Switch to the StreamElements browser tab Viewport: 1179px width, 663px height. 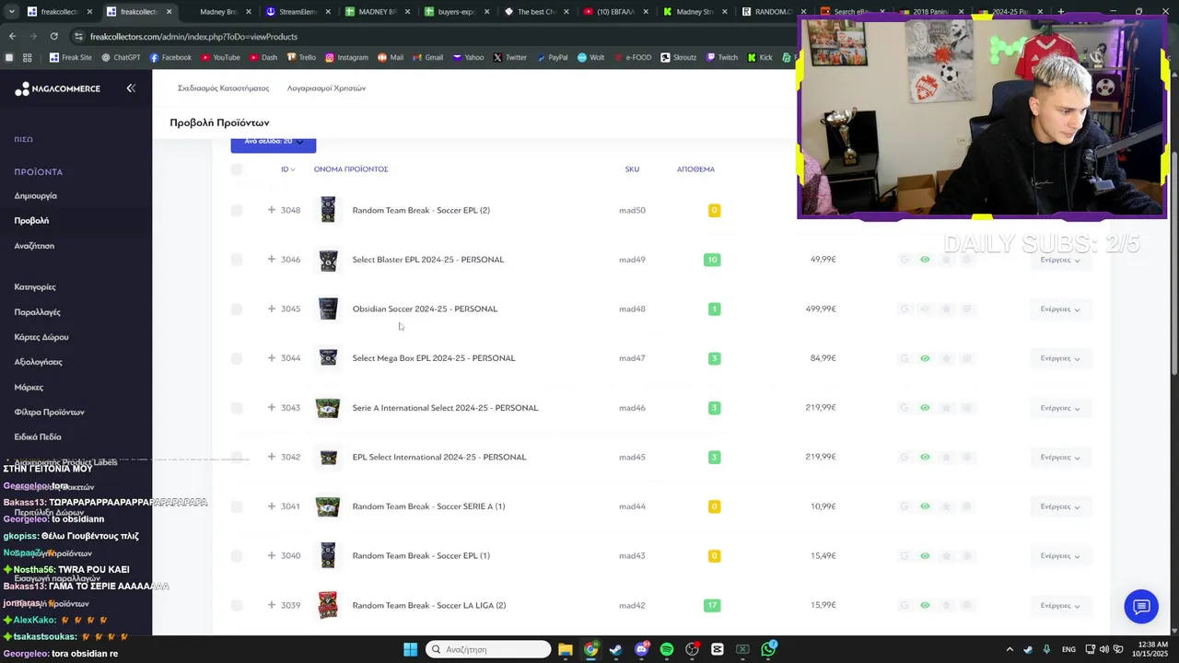click(296, 12)
